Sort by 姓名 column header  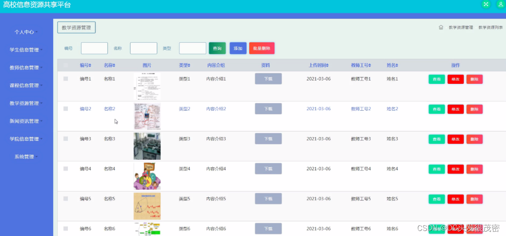pos(392,65)
